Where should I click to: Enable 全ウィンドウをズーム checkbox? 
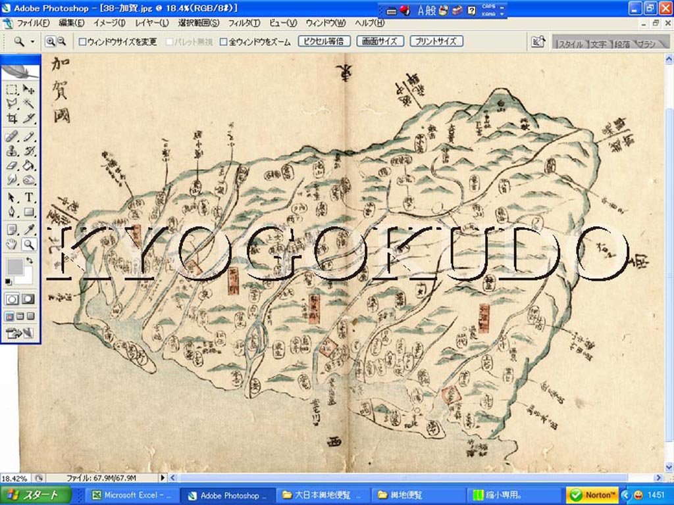(x=224, y=41)
